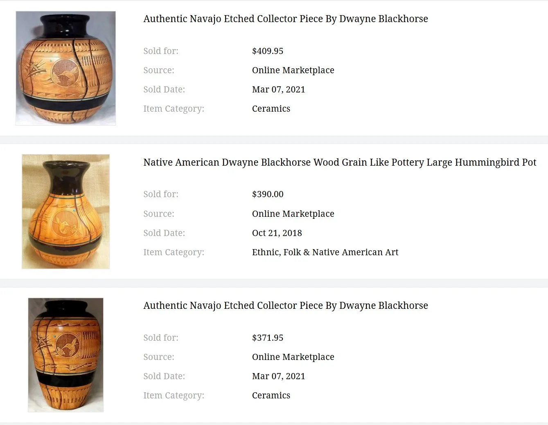
Task: Select the Ceramics category of the $409.95 listing
Action: click(271, 109)
